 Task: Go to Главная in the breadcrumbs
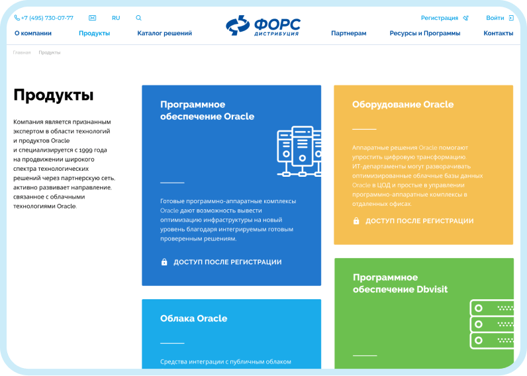click(x=22, y=52)
